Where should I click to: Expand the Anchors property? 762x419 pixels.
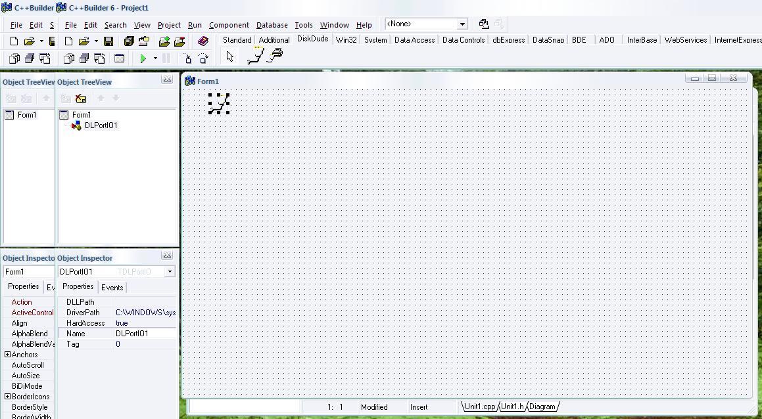point(7,355)
